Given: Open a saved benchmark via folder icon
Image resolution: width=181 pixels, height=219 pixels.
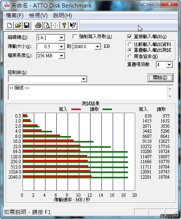Looking at the screenshot, I should (x=18, y=26).
